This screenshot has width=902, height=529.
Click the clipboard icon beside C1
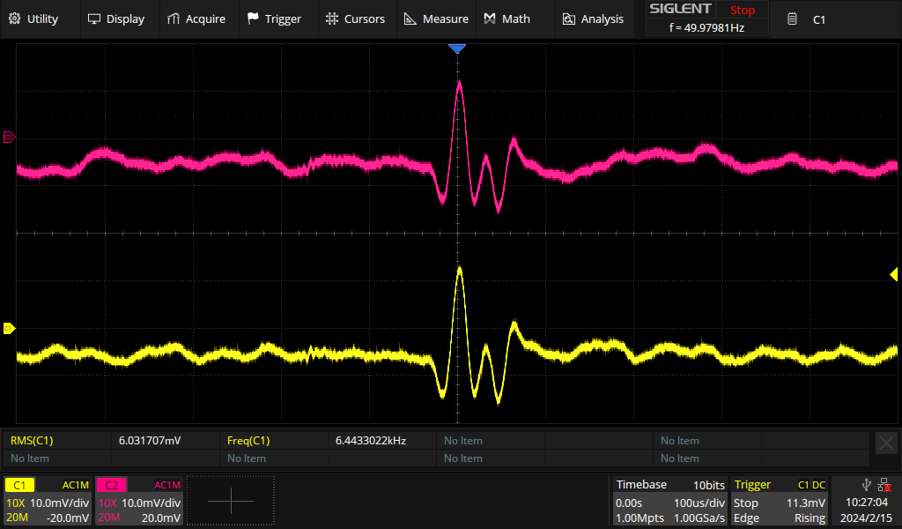[x=792, y=19]
